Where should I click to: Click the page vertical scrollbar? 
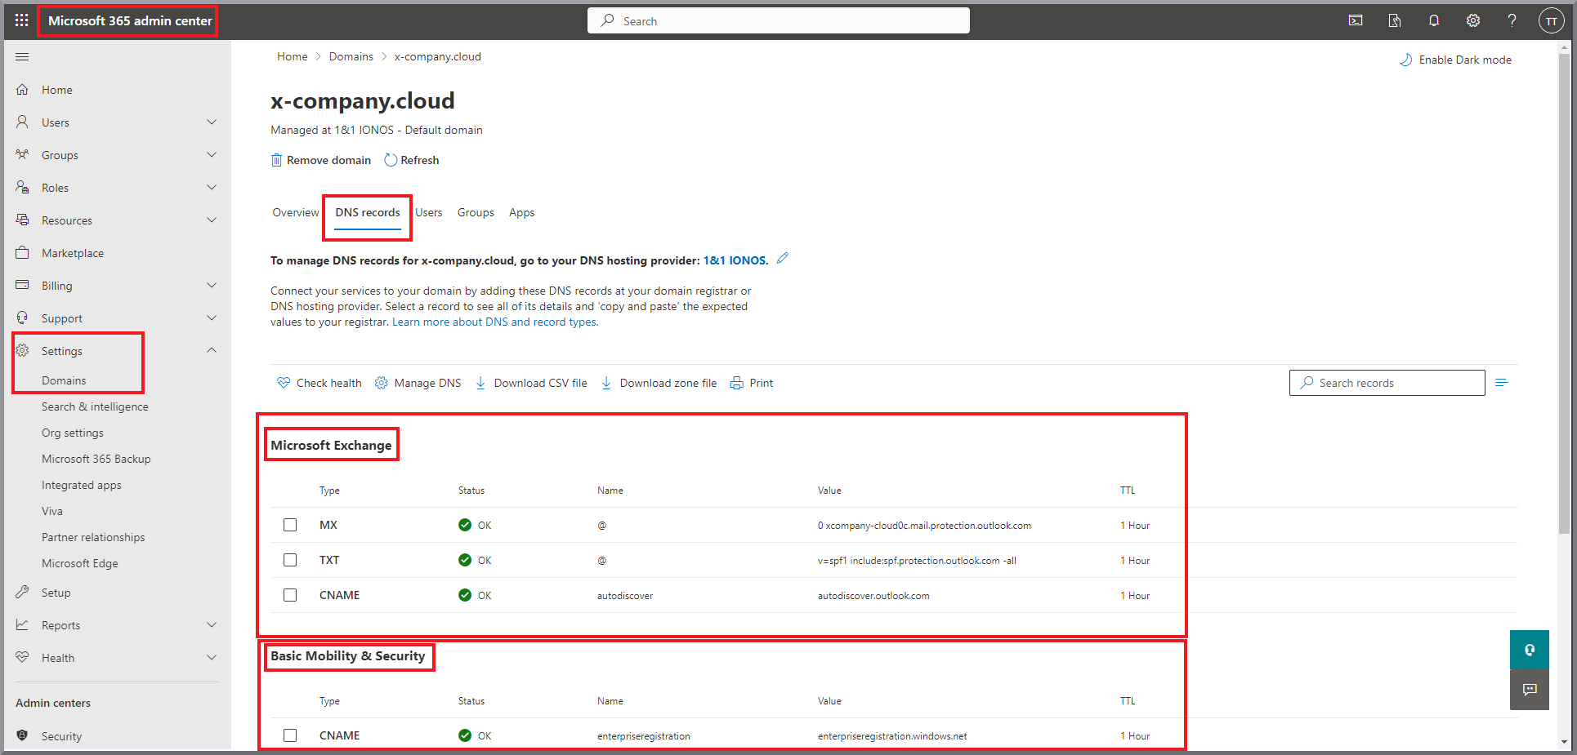click(1565, 294)
